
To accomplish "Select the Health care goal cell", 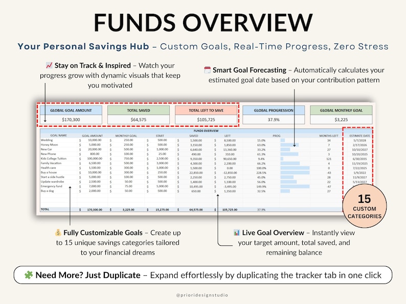I will tap(48, 168).
